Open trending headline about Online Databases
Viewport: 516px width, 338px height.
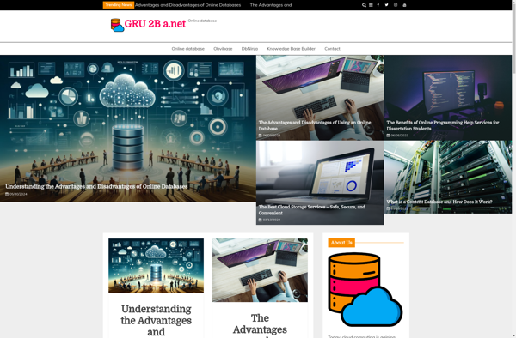pyautogui.click(x=187, y=5)
